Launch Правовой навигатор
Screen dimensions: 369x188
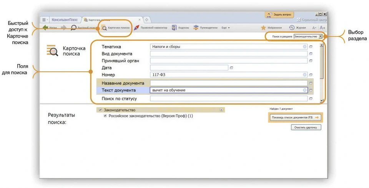pos(150,28)
